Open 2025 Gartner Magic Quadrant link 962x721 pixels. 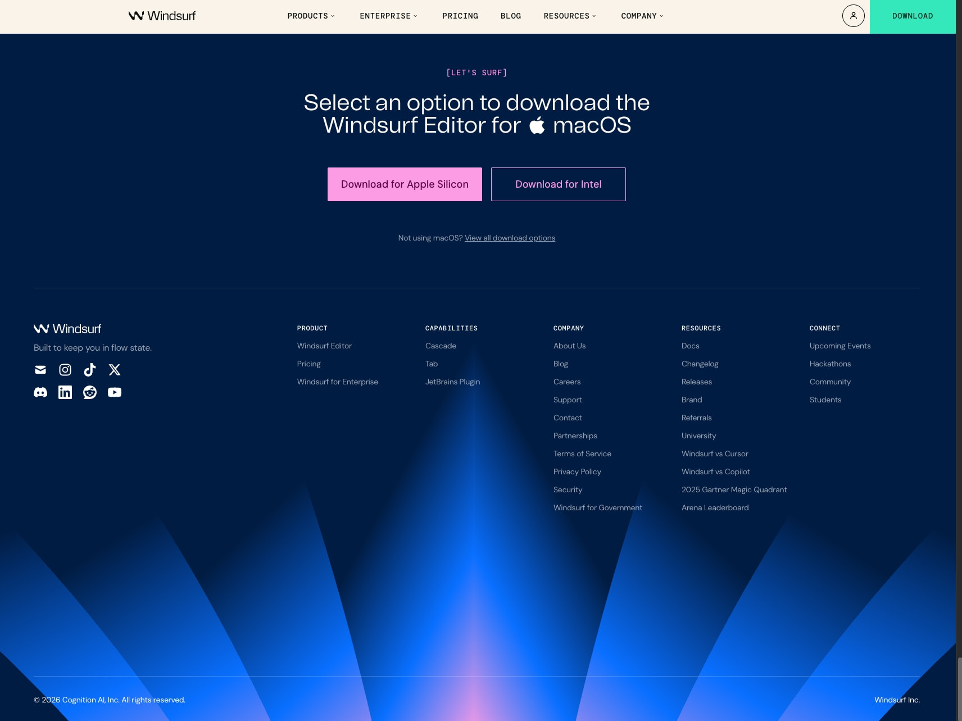[x=734, y=489]
